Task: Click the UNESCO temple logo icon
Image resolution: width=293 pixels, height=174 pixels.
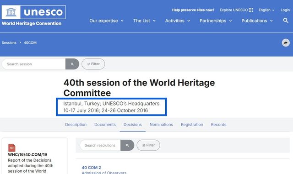Action: pos(11,12)
